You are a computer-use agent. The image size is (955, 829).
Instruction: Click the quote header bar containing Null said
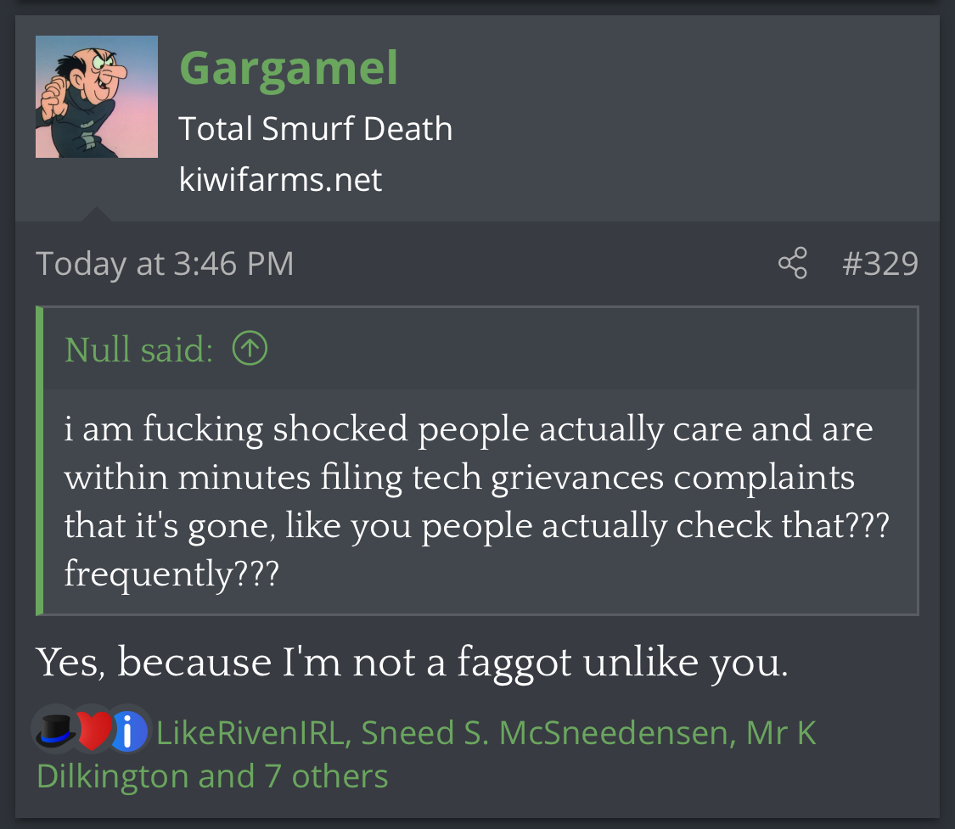[480, 349]
